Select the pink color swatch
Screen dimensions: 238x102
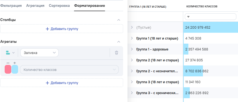point(8,69)
